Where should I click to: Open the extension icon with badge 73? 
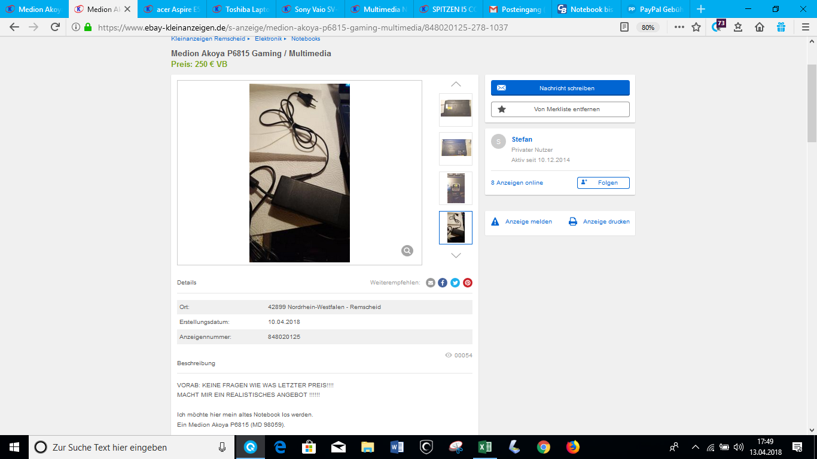718,26
